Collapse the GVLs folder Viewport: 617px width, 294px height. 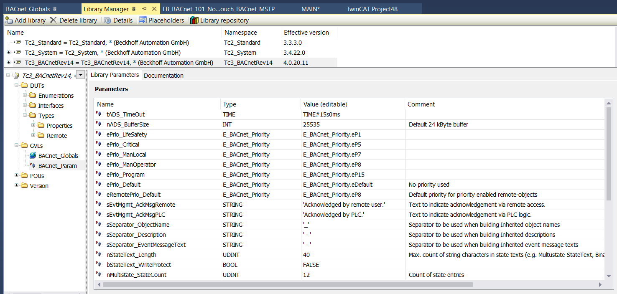tap(17, 146)
